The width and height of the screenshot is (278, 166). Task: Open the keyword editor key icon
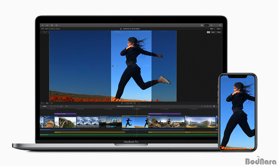pyautogui.click(x=47, y=25)
